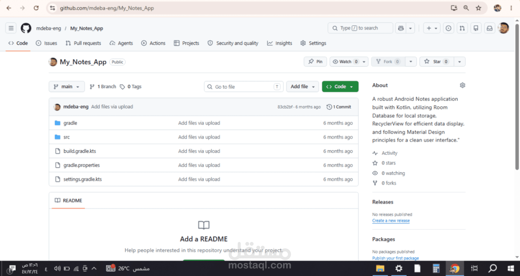Open the notifications inbox icon
The image size is (520, 276).
(489, 28)
